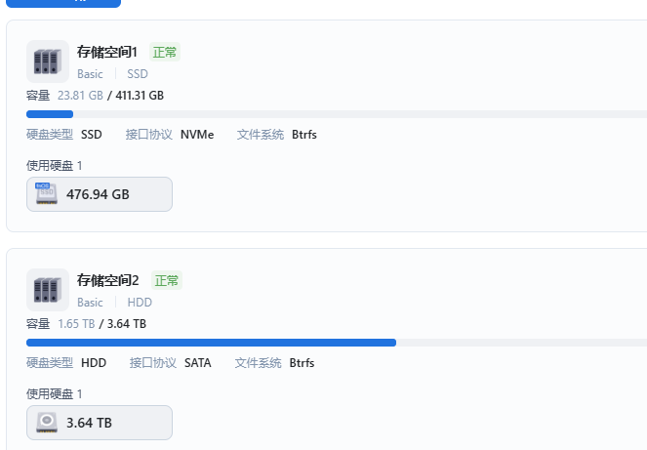Select the 476.94 GB disk card
647x450 pixels.
tap(100, 194)
